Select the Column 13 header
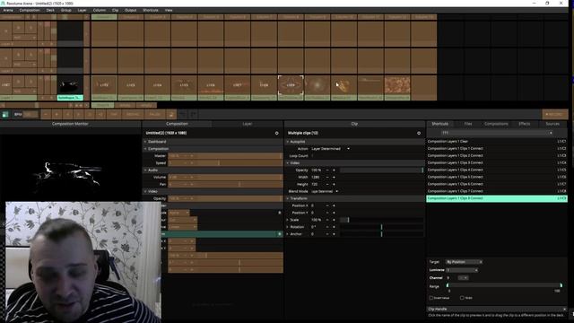 pyautogui.click(x=424, y=17)
